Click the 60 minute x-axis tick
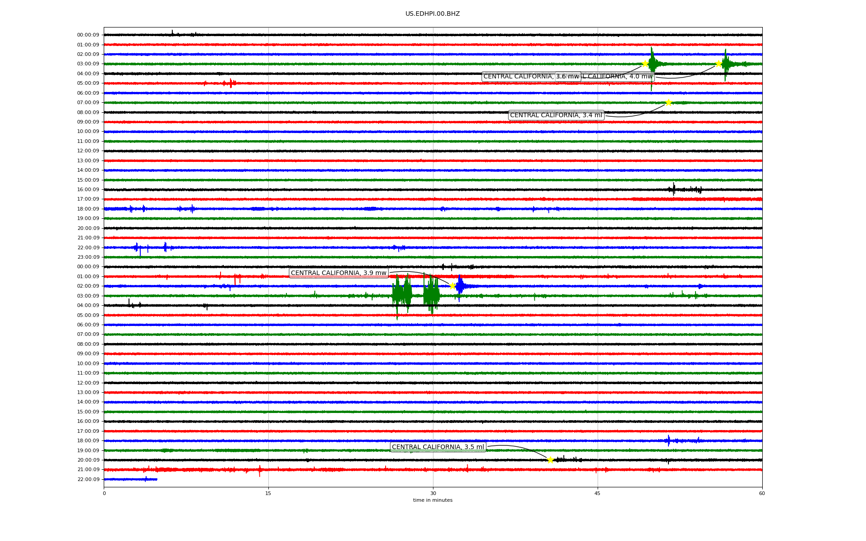Screen dimensions: 866x541 pyautogui.click(x=762, y=493)
